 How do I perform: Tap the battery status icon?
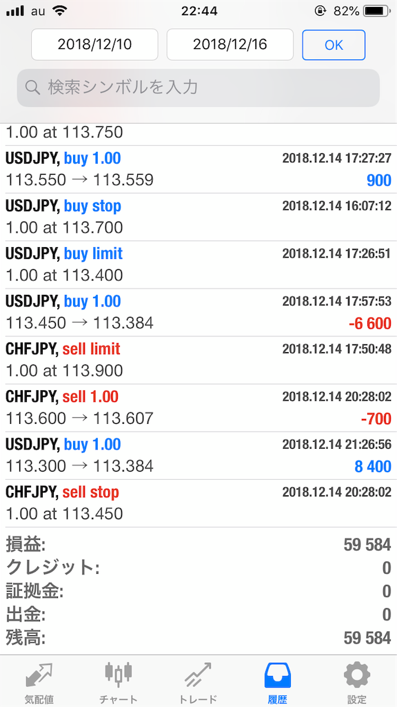(378, 11)
